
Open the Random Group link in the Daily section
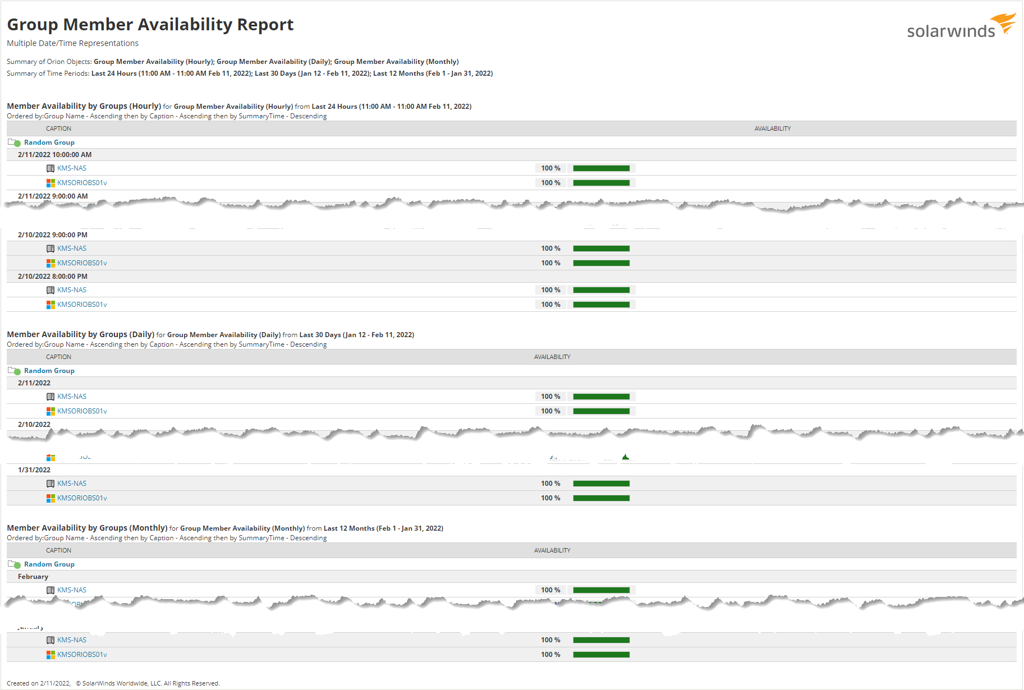pyautogui.click(x=49, y=371)
